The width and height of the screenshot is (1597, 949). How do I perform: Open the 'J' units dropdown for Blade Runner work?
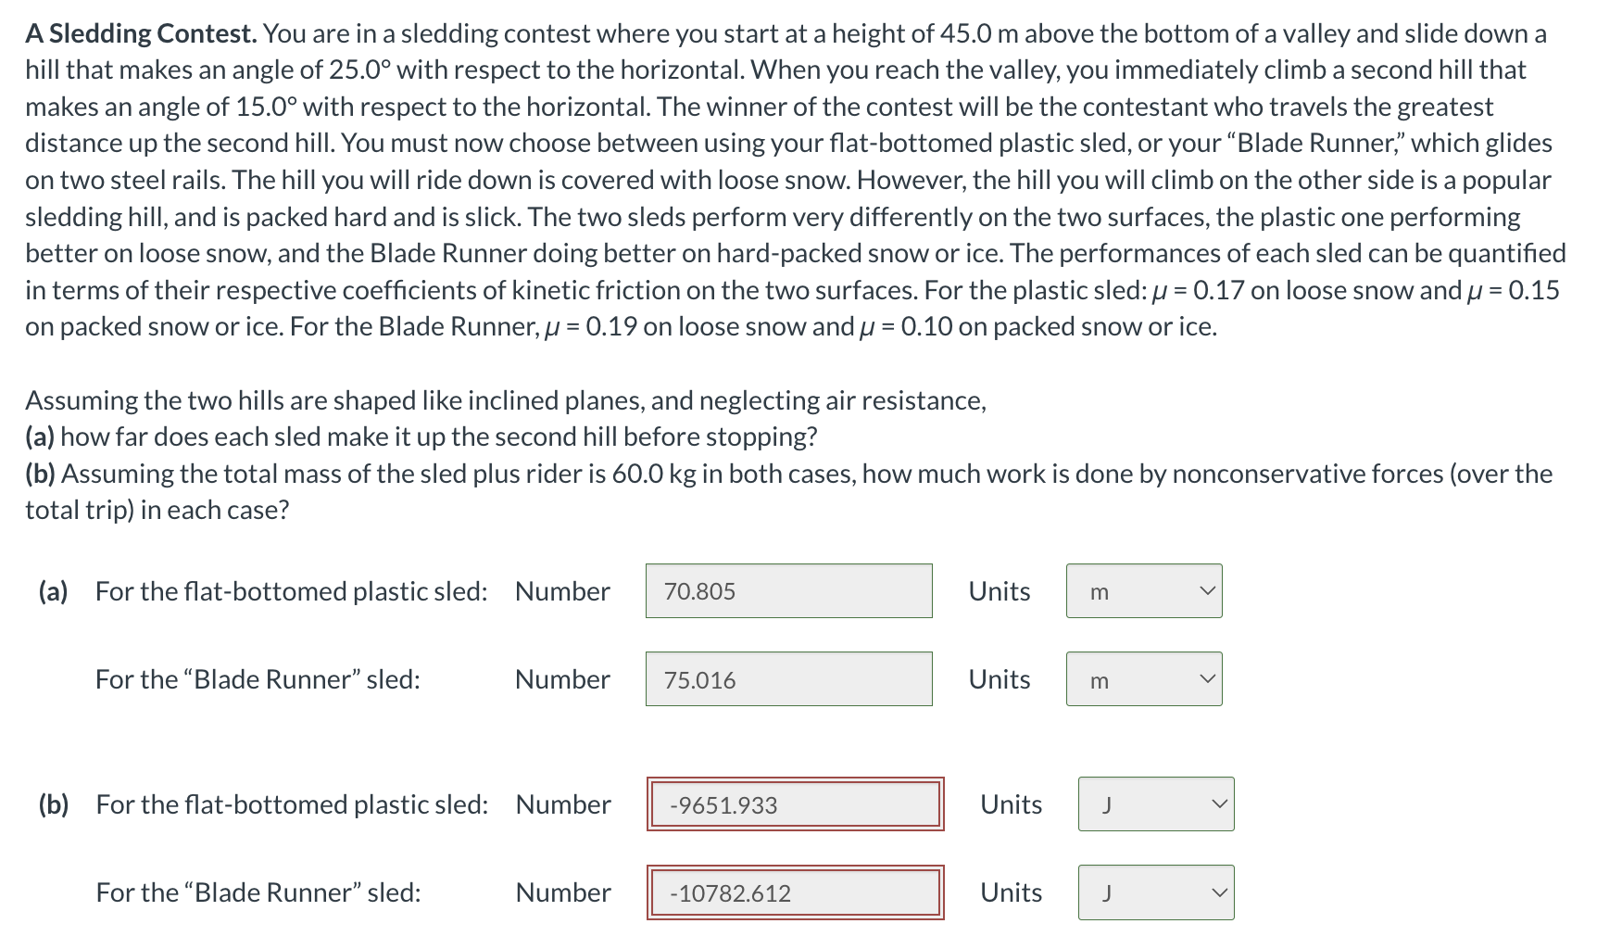1154,892
